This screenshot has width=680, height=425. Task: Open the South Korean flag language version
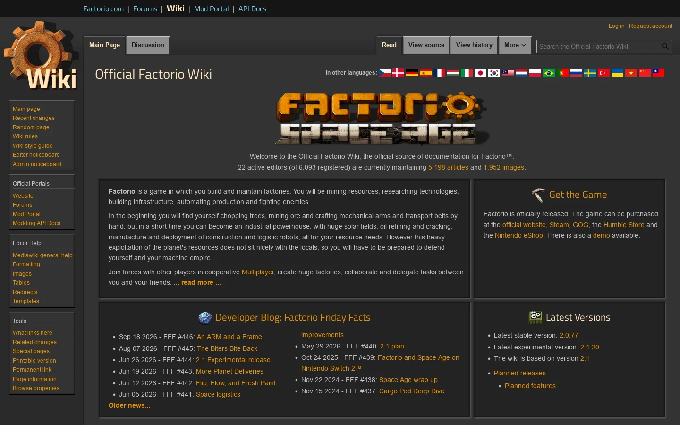click(494, 73)
